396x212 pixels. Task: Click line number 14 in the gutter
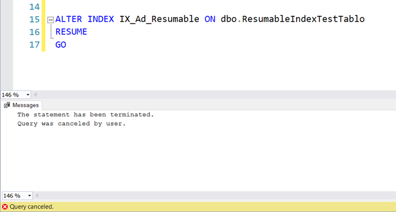34,7
